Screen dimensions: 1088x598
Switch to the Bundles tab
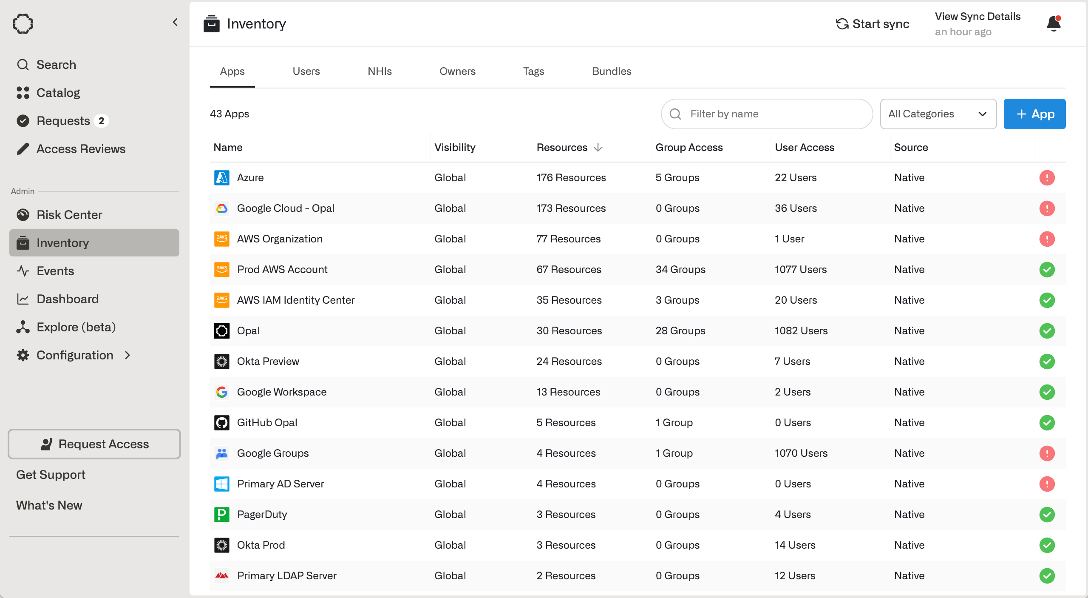click(x=612, y=71)
